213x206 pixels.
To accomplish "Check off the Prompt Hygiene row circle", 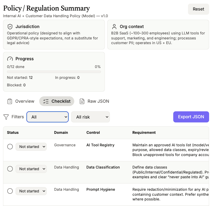I will [10, 191].
